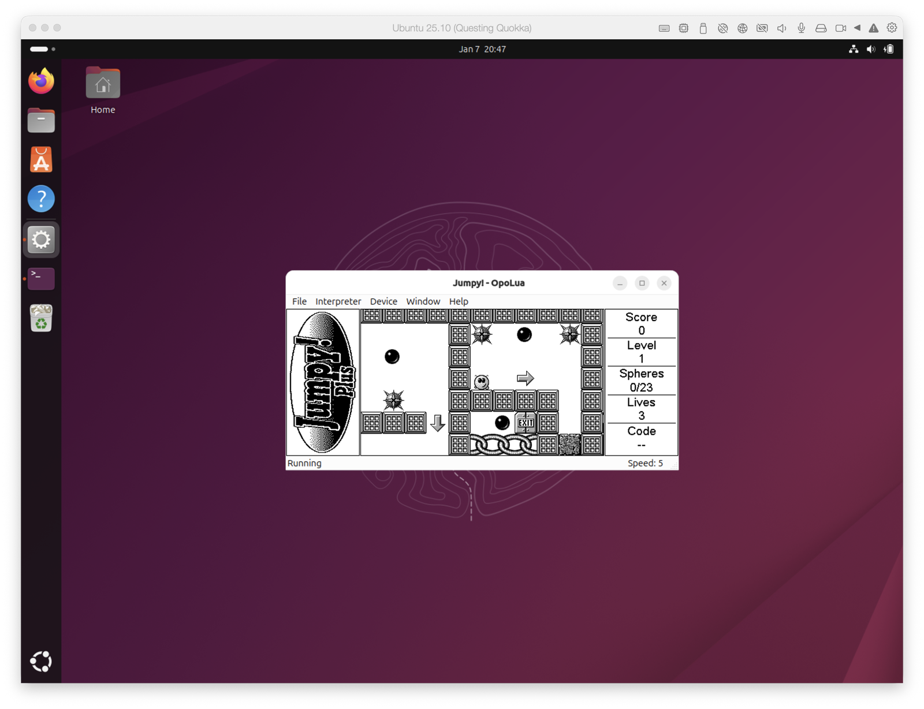Open the Device menu
924x709 pixels.
point(383,301)
